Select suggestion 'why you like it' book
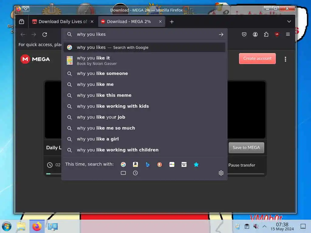Viewport: 311px width, 233px height. 144,61
